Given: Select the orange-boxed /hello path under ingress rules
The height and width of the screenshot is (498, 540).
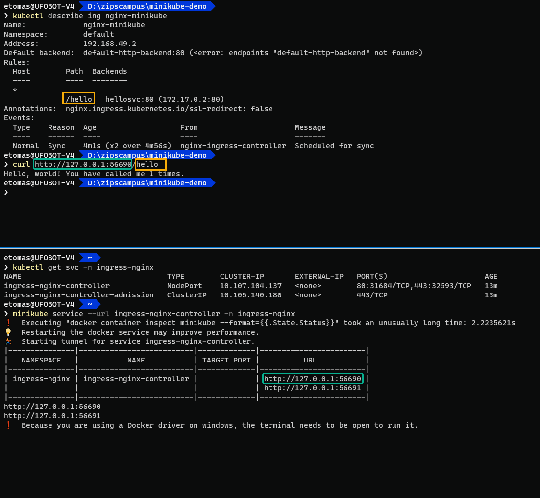Looking at the screenshot, I should (x=78, y=99).
